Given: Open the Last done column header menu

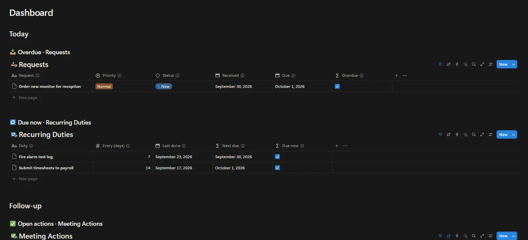Looking at the screenshot, I should click(171, 146).
